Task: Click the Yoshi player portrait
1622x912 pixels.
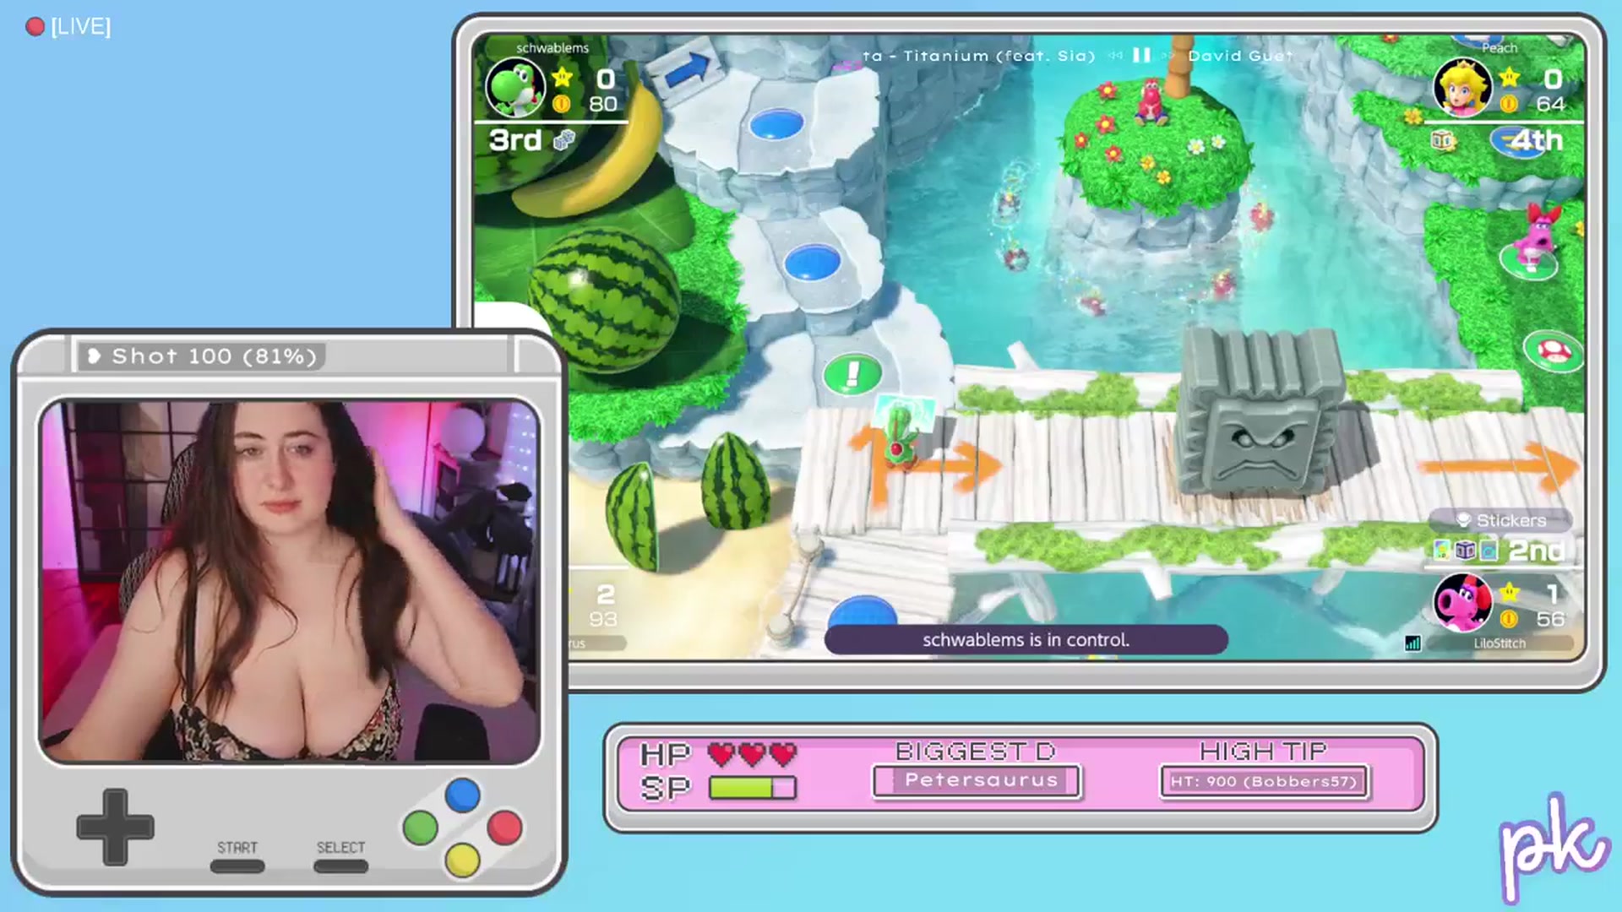Action: point(514,88)
